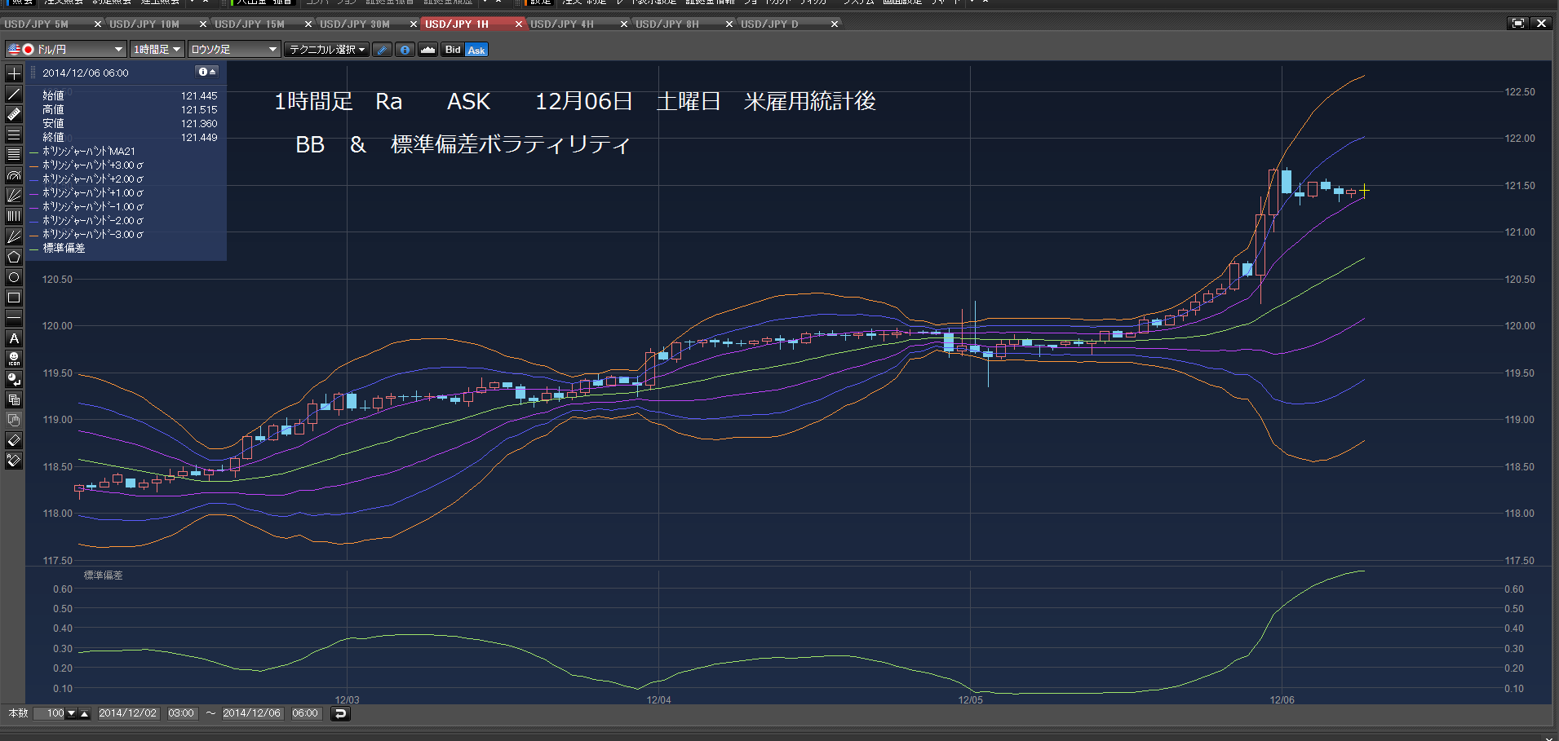The width and height of the screenshot is (1559, 741).
Task: Select the three parallel lines tool
Action: click(x=14, y=135)
